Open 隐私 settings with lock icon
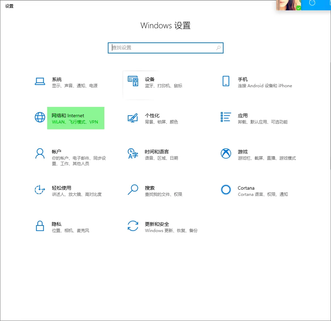Viewport: 331px width, 321px height. coord(40,226)
